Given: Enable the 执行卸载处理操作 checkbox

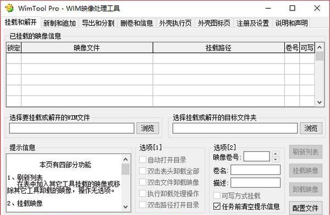Looking at the screenshot, I should [x=142, y=194].
